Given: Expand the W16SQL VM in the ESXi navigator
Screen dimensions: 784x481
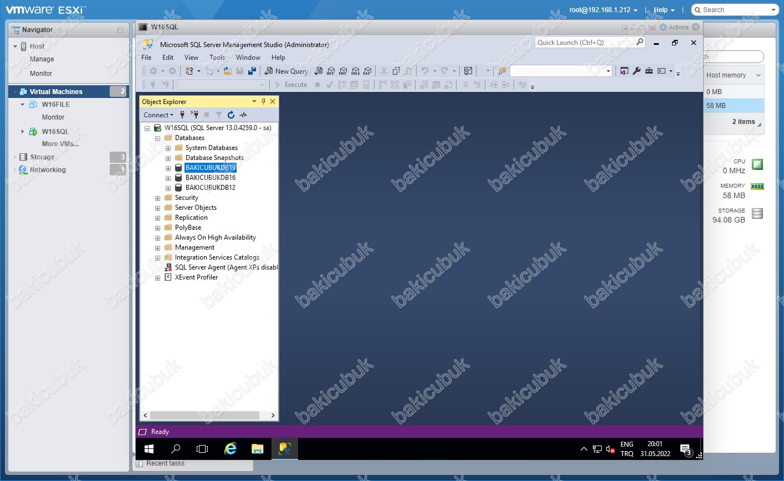Looking at the screenshot, I should pyautogui.click(x=22, y=132).
